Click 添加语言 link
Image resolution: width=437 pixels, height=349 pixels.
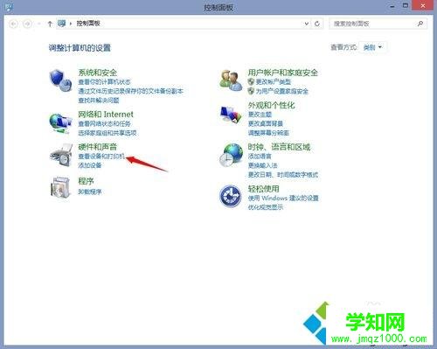coord(260,157)
